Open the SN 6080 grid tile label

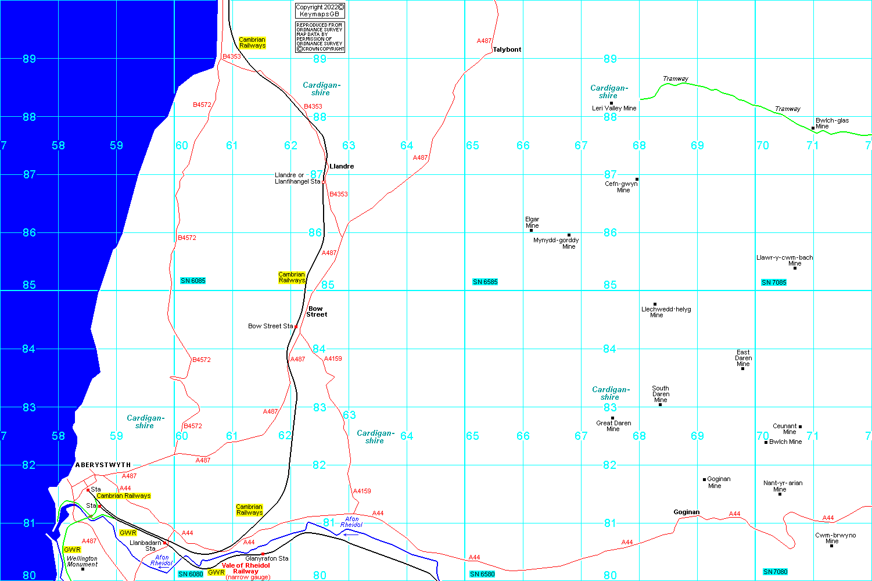[191, 574]
